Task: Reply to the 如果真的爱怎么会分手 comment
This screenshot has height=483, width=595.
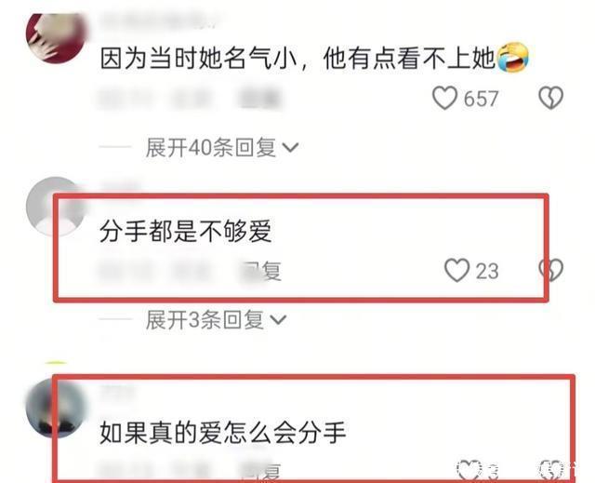Action: 261,473
